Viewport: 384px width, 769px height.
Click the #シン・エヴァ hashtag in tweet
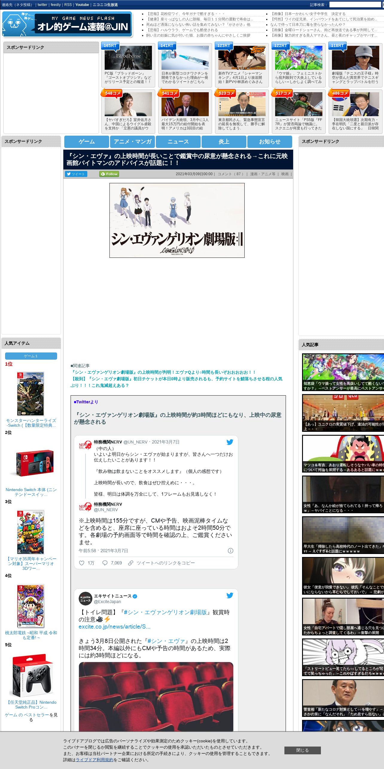pos(166,641)
